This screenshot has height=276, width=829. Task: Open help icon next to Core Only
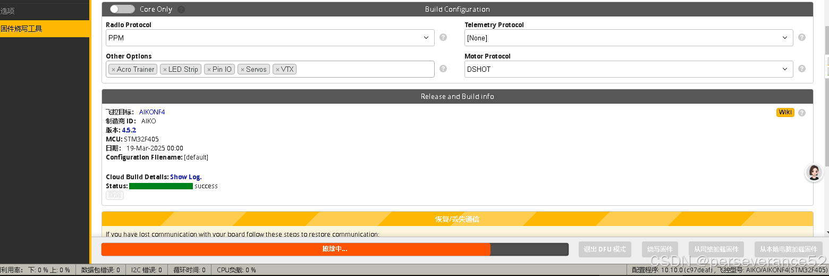181,10
